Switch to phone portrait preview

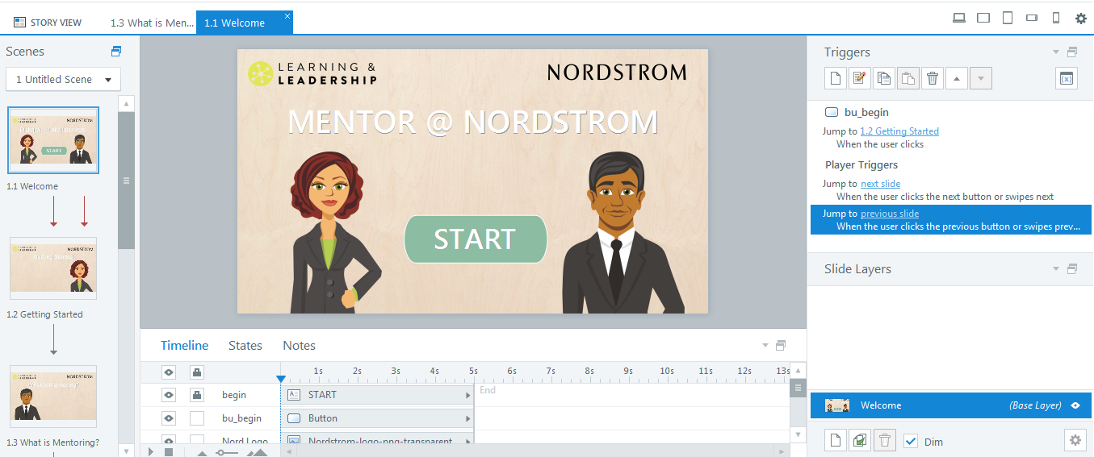[1055, 18]
